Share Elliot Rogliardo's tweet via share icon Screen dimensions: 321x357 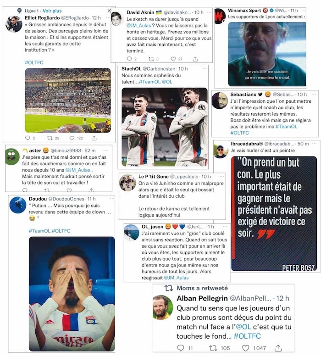94,138
